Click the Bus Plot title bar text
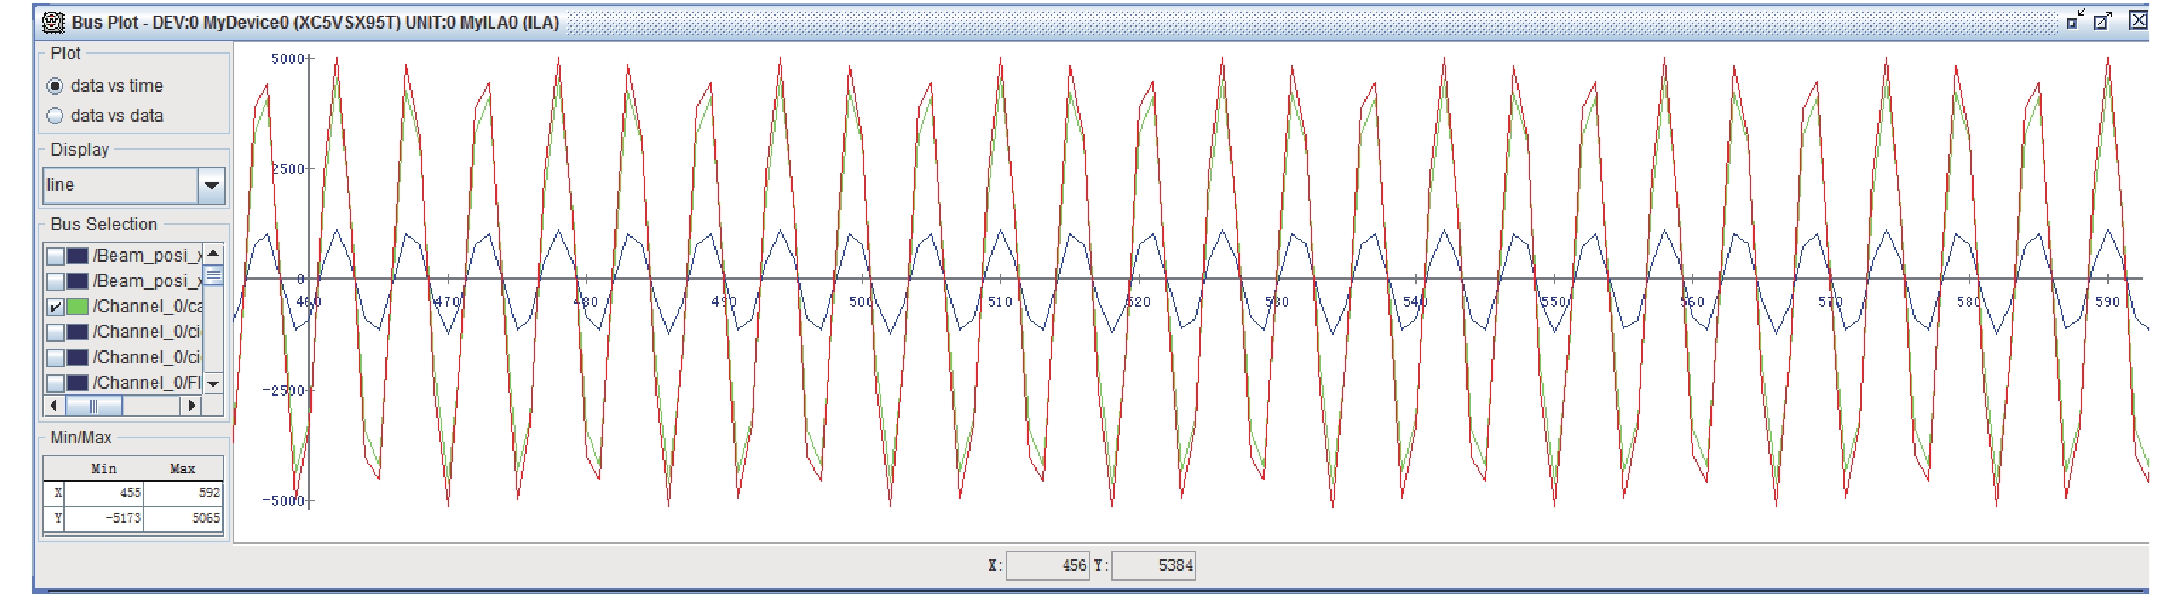Screen dimensions: 2181x597 coord(315,23)
